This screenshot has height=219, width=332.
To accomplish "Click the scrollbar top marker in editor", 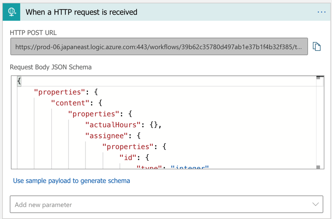I will (318, 78).
